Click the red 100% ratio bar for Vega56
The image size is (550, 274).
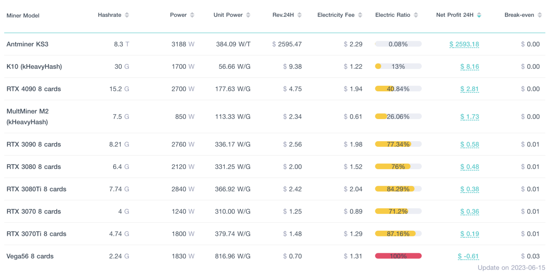coord(398,256)
